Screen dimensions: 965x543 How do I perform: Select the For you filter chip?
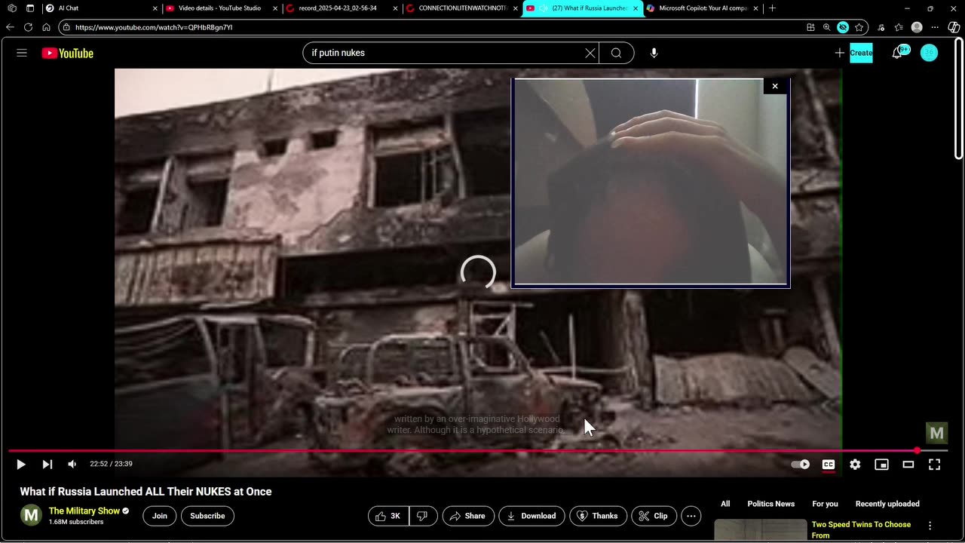click(x=825, y=504)
